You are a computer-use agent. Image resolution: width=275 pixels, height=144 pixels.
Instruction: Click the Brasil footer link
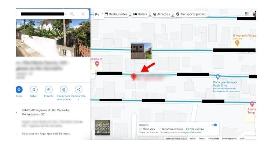[x=193, y=138]
